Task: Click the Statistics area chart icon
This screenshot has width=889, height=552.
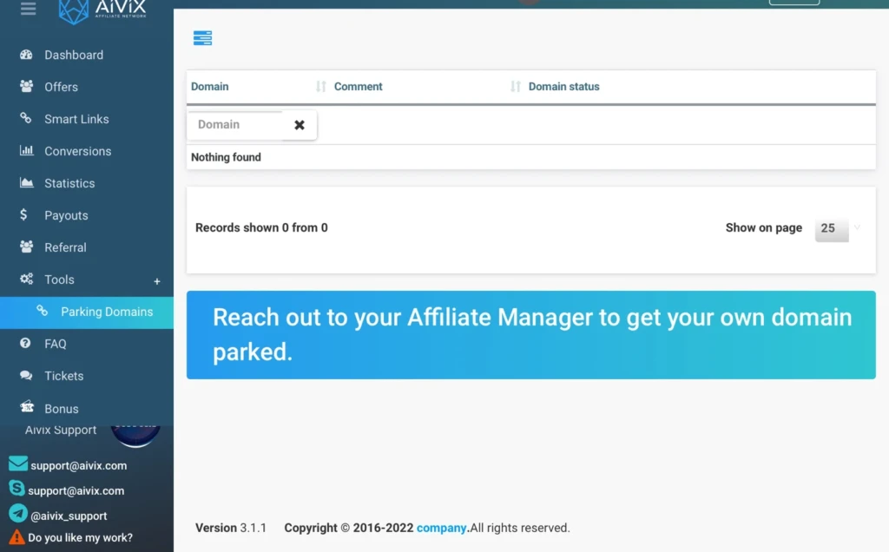Action: tap(26, 182)
